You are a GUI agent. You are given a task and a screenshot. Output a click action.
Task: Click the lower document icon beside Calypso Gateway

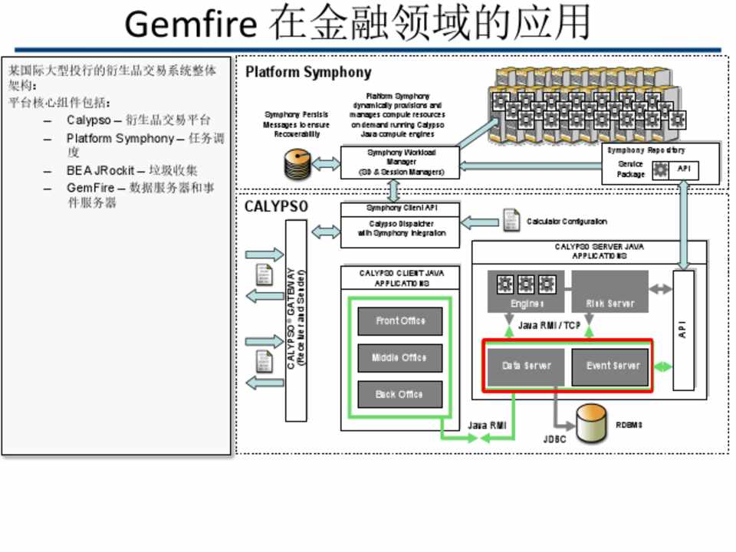point(264,361)
